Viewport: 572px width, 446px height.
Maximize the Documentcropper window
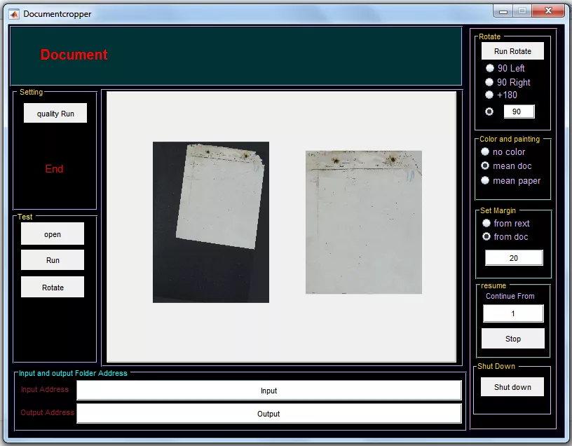522,11
